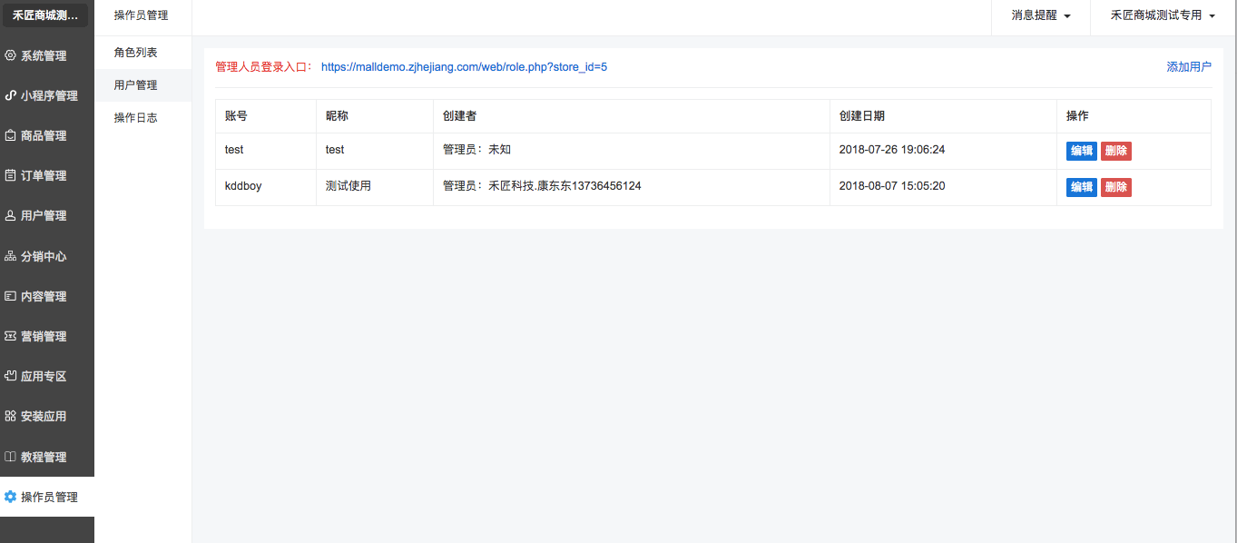Viewport: 1237px width, 543px height.
Task: Click the 分销中心 hierarchy icon
Action: 11,256
